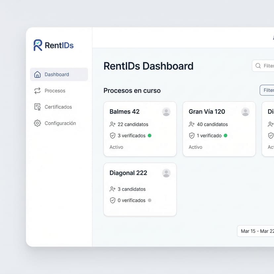The height and width of the screenshot is (274, 274).
Task: Click the Procesos arrows icon
Action: click(x=37, y=90)
